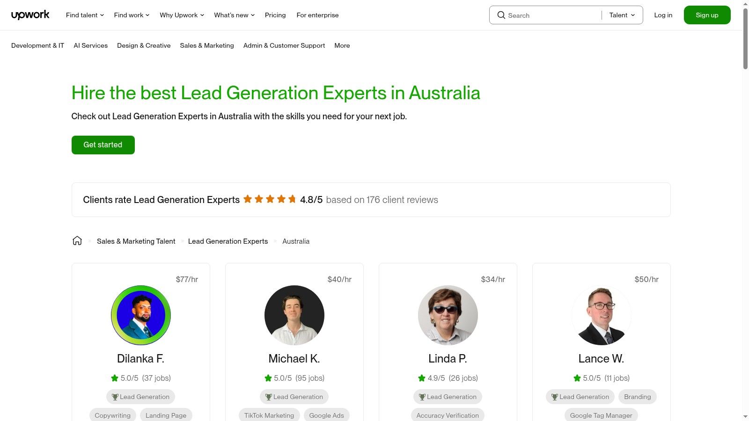Click the scrollbar down arrow

tap(745, 416)
